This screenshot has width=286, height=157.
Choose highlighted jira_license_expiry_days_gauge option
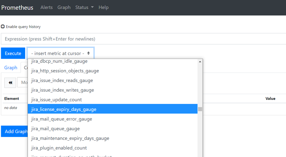pyautogui.click(x=113, y=109)
